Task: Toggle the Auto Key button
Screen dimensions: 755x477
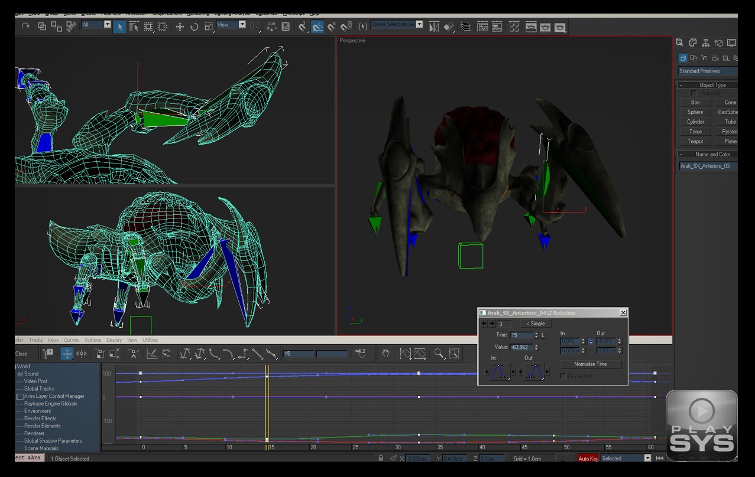Action: 588,458
